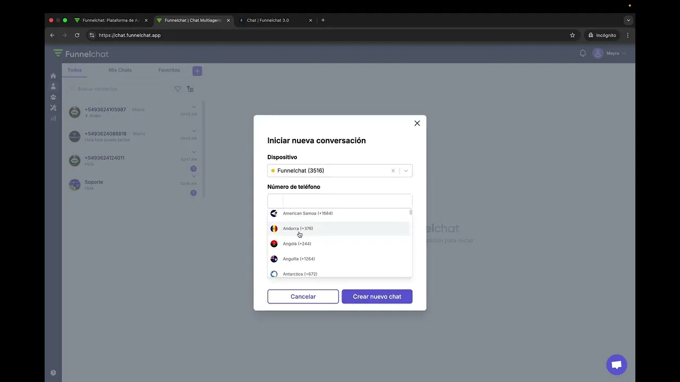The width and height of the screenshot is (680, 382).
Task: Select Andorra (+376) country code
Action: click(x=338, y=229)
